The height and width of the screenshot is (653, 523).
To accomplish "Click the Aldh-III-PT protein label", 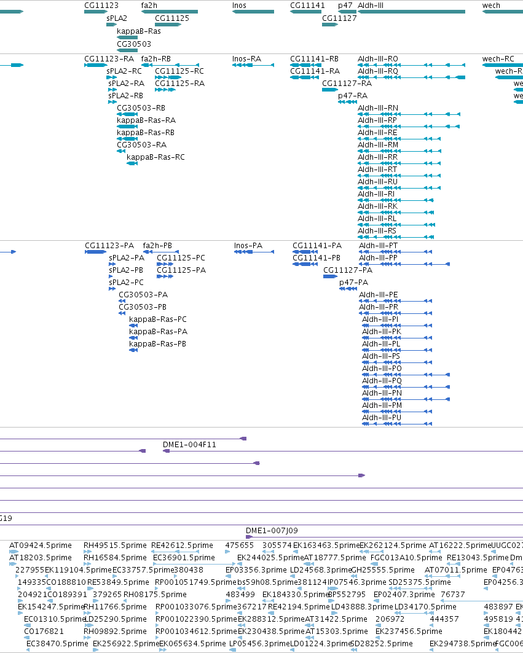I will click(379, 246).
